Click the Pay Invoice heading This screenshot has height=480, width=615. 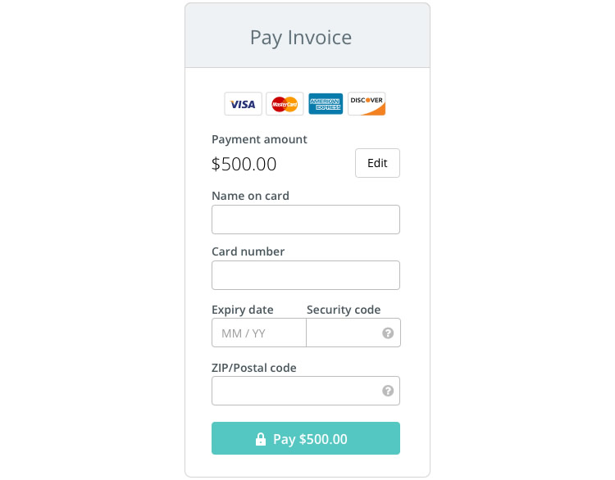click(x=301, y=38)
